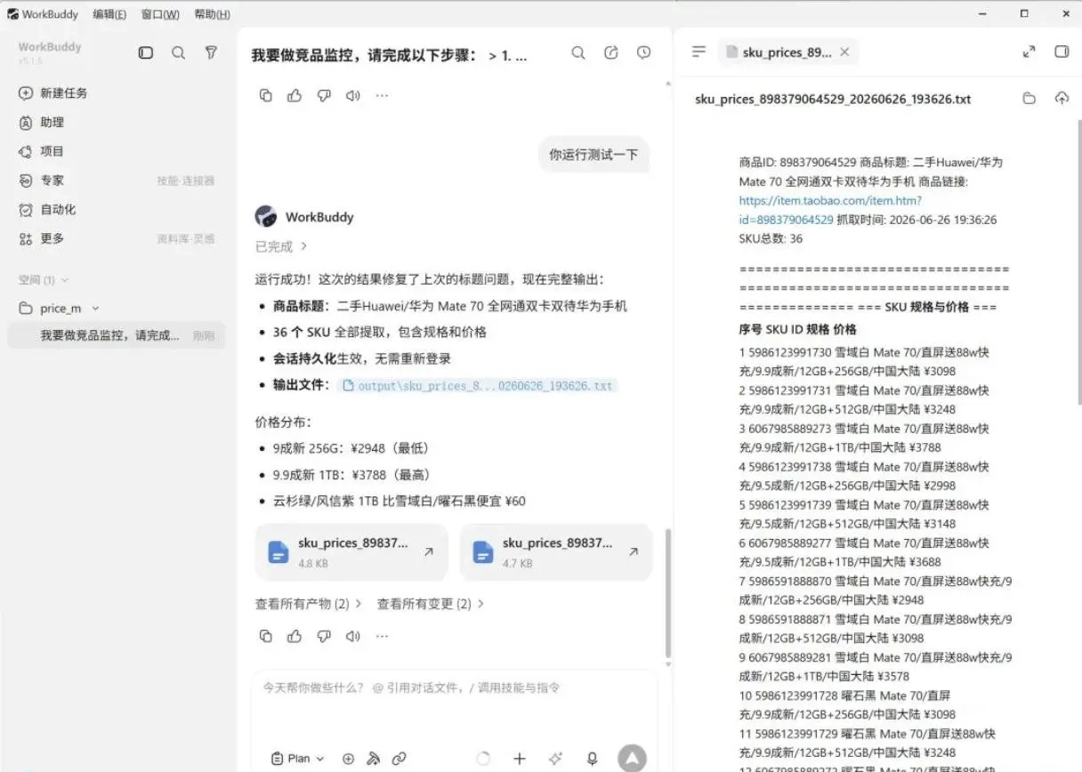Toggle the left sidebar panel icon
Viewport: 1082px width, 772px height.
pyautogui.click(x=146, y=53)
